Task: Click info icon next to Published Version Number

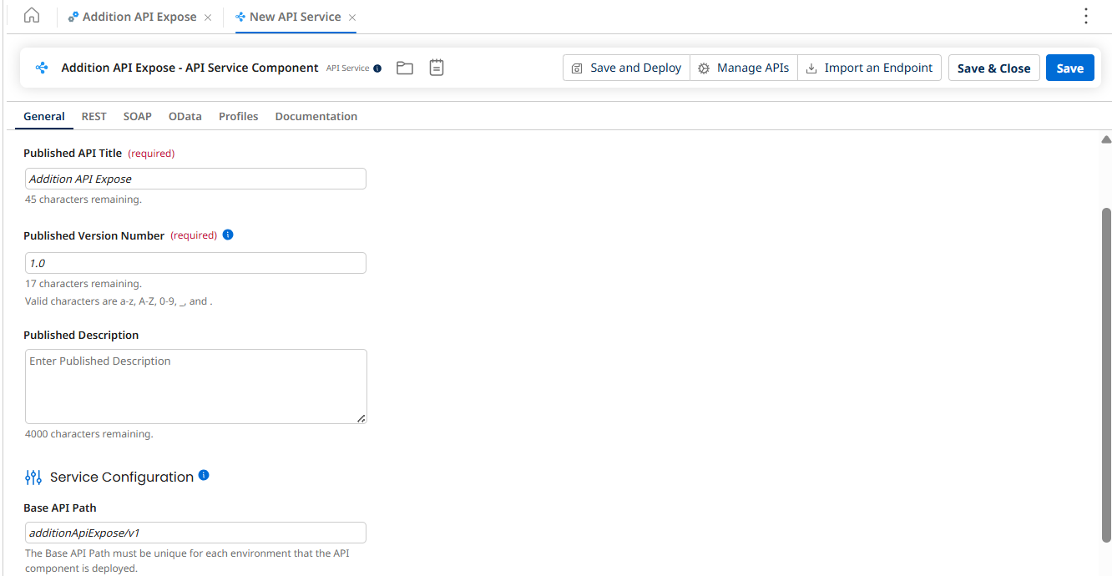Action: click(228, 235)
